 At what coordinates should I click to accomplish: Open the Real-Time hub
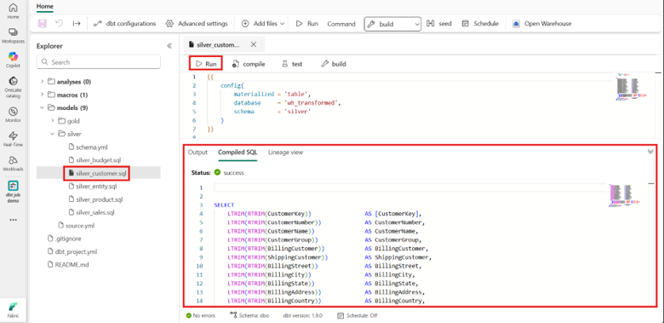click(13, 139)
